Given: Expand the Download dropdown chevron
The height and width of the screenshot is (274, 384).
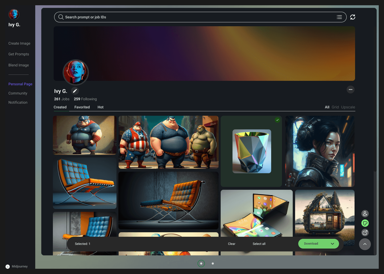Looking at the screenshot, I should 332,244.
